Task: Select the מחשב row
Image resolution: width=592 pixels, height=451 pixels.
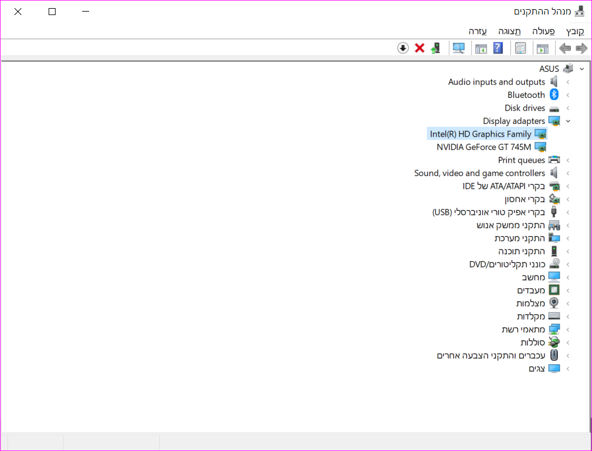Action: tap(533, 278)
